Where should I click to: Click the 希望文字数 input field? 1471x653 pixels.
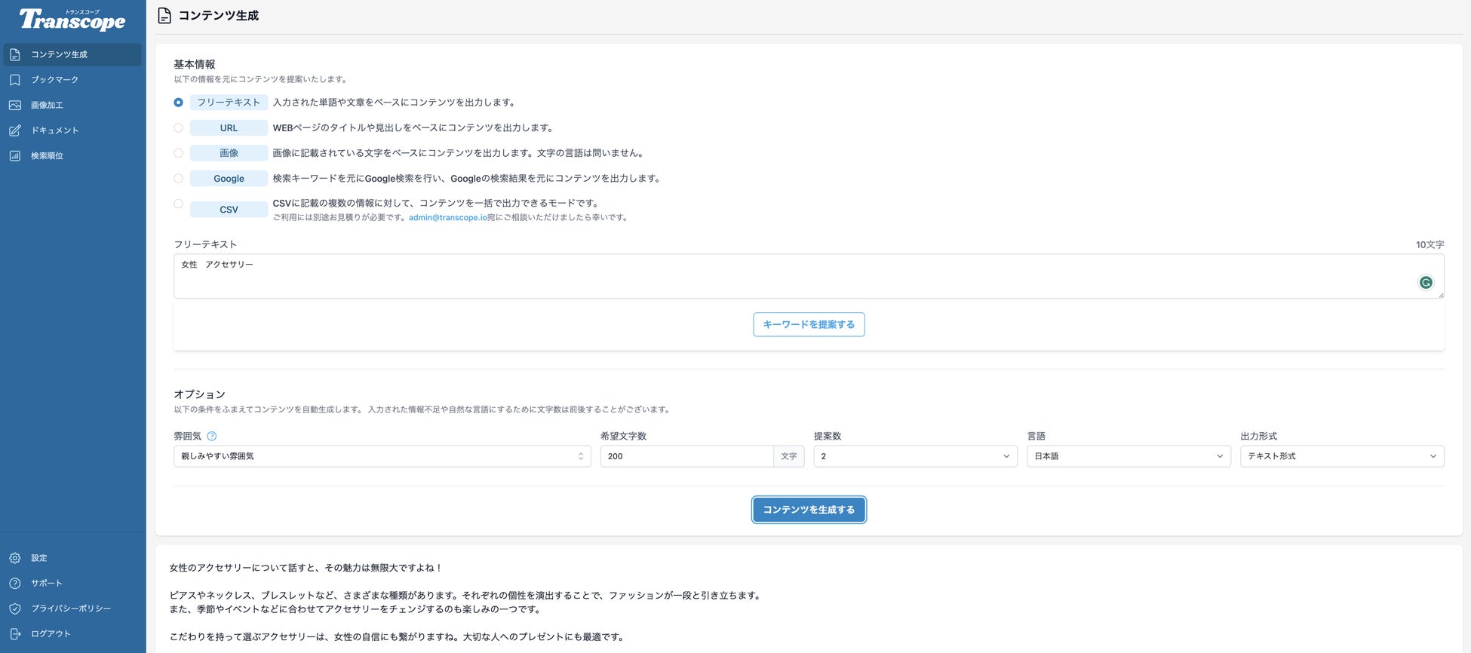tap(686, 456)
